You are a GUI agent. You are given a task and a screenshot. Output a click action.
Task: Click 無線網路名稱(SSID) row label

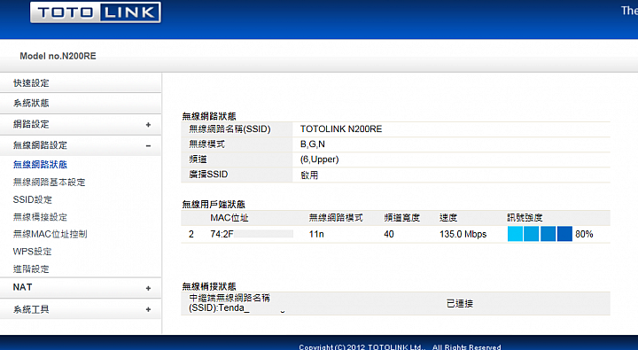230,129
